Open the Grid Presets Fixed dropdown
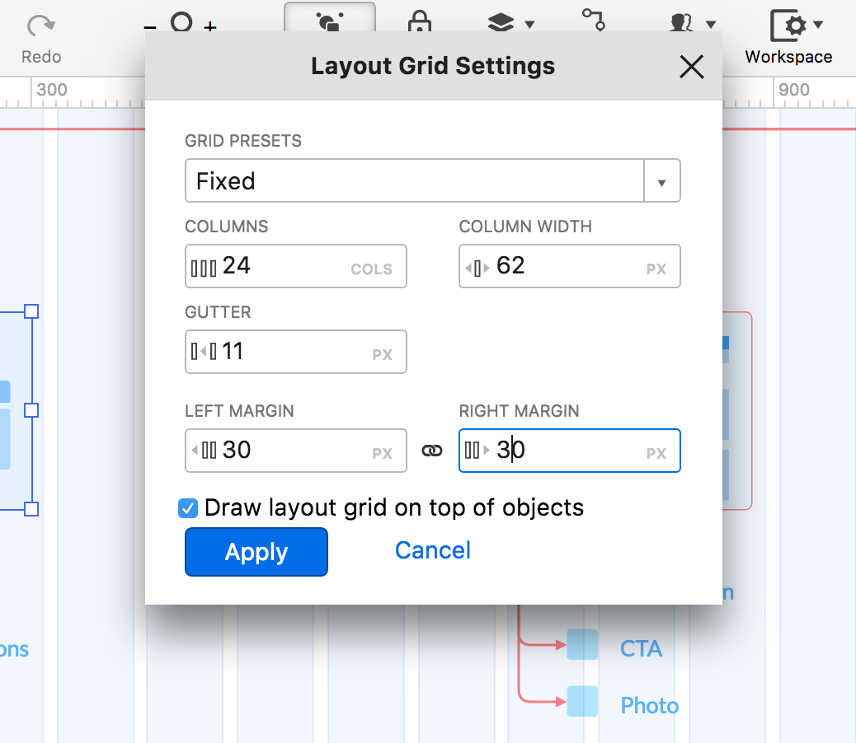 click(432, 180)
